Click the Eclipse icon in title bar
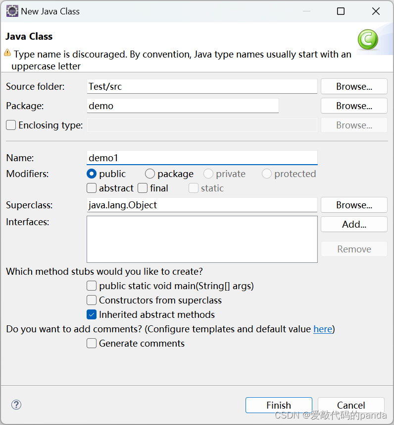This screenshot has width=394, height=425. [x=12, y=11]
